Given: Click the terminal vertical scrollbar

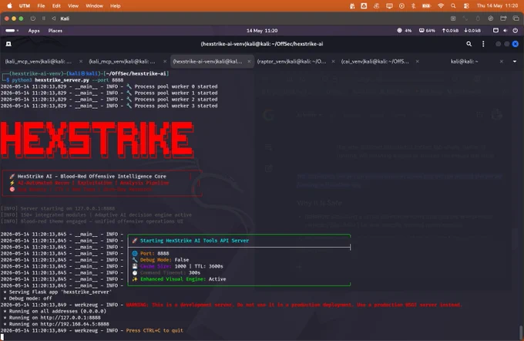Looking at the screenshot, I should pyautogui.click(x=521, y=333).
